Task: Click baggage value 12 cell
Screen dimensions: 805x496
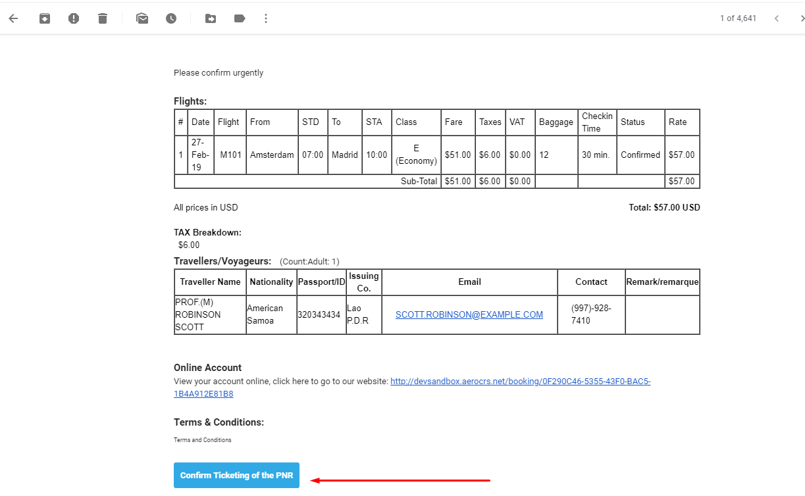Action: [x=556, y=155]
